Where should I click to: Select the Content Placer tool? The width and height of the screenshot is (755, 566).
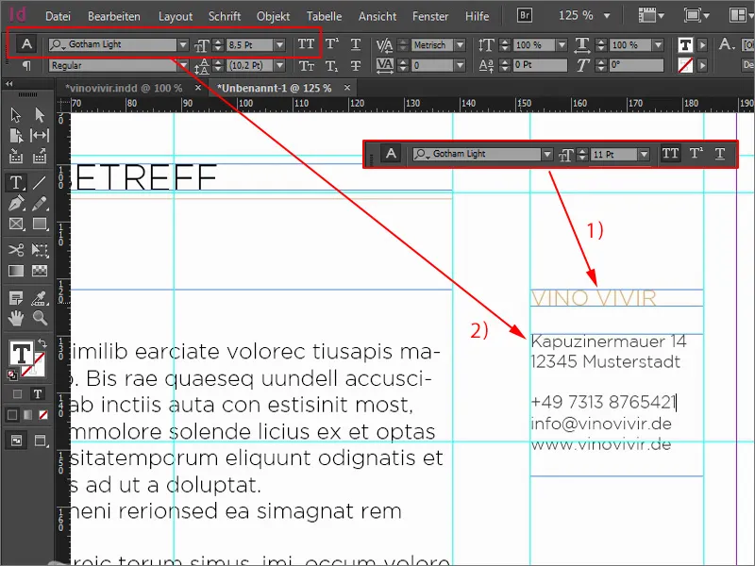pos(40,156)
